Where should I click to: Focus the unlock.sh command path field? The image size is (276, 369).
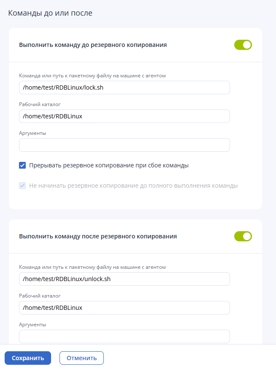tap(124, 279)
